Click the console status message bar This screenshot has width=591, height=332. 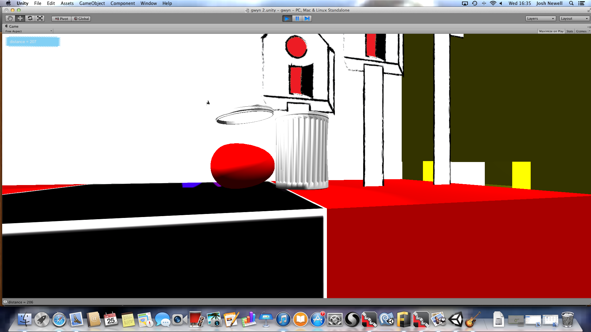click(21, 302)
